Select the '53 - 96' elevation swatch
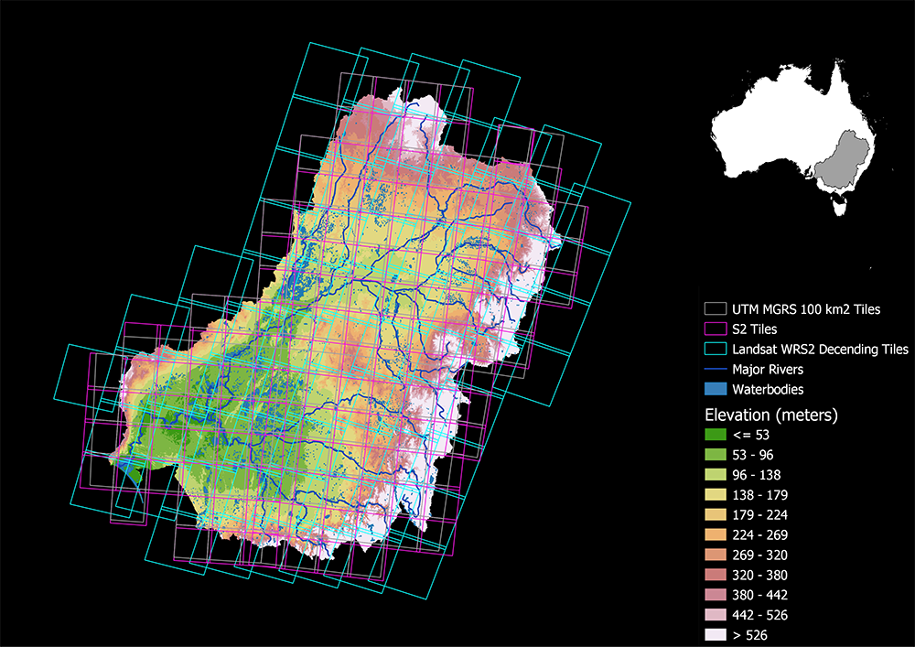This screenshot has height=647, width=915. click(716, 455)
